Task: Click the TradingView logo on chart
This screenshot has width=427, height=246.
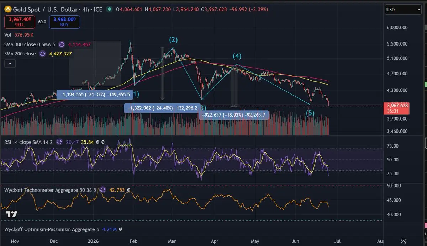Action: [x=11, y=214]
